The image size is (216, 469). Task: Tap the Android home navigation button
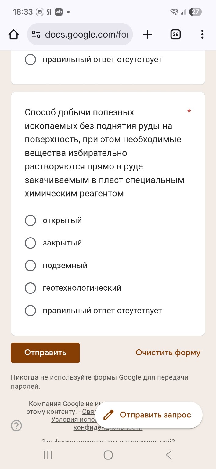coord(108,455)
